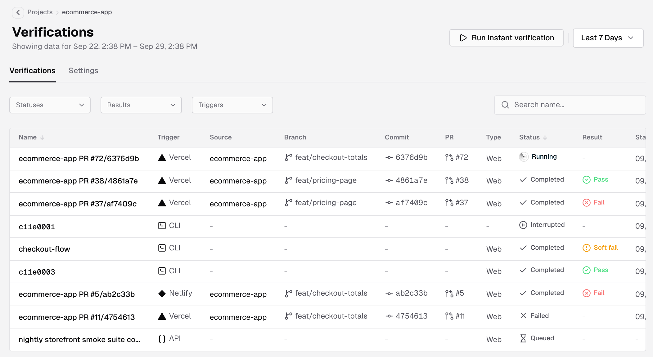Click the Netlify diamond icon in PR #5 row
The height and width of the screenshot is (357, 653).
tap(162, 293)
